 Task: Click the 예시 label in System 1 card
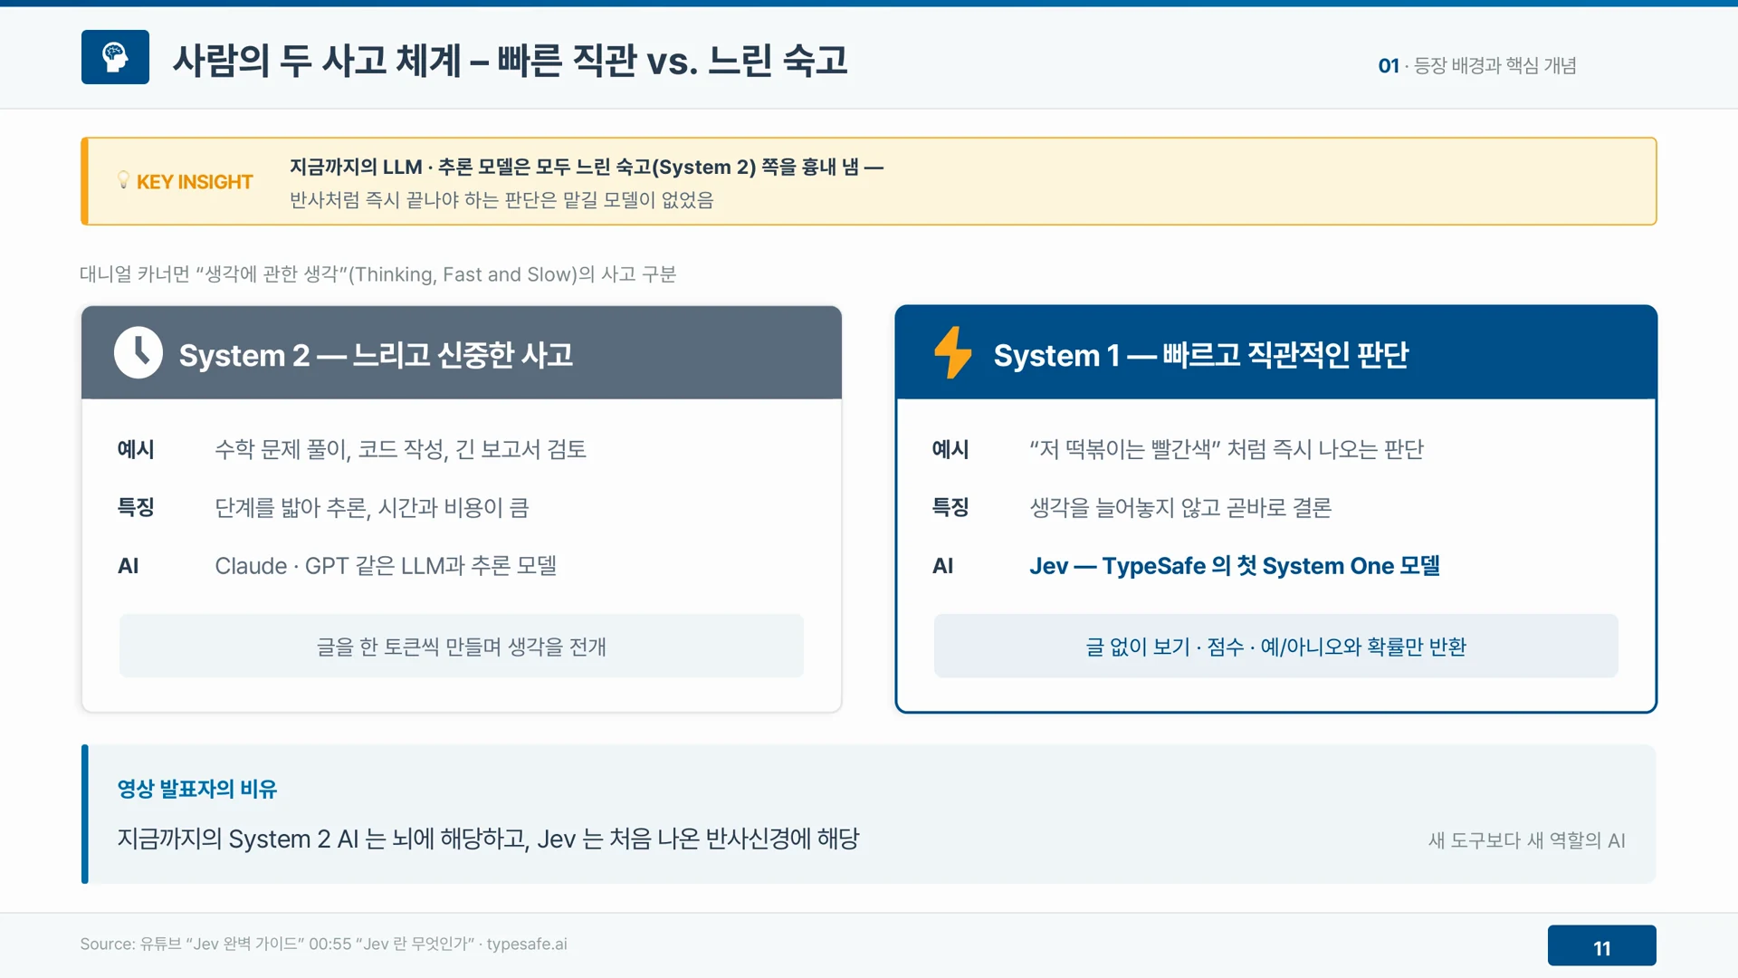[x=950, y=449]
